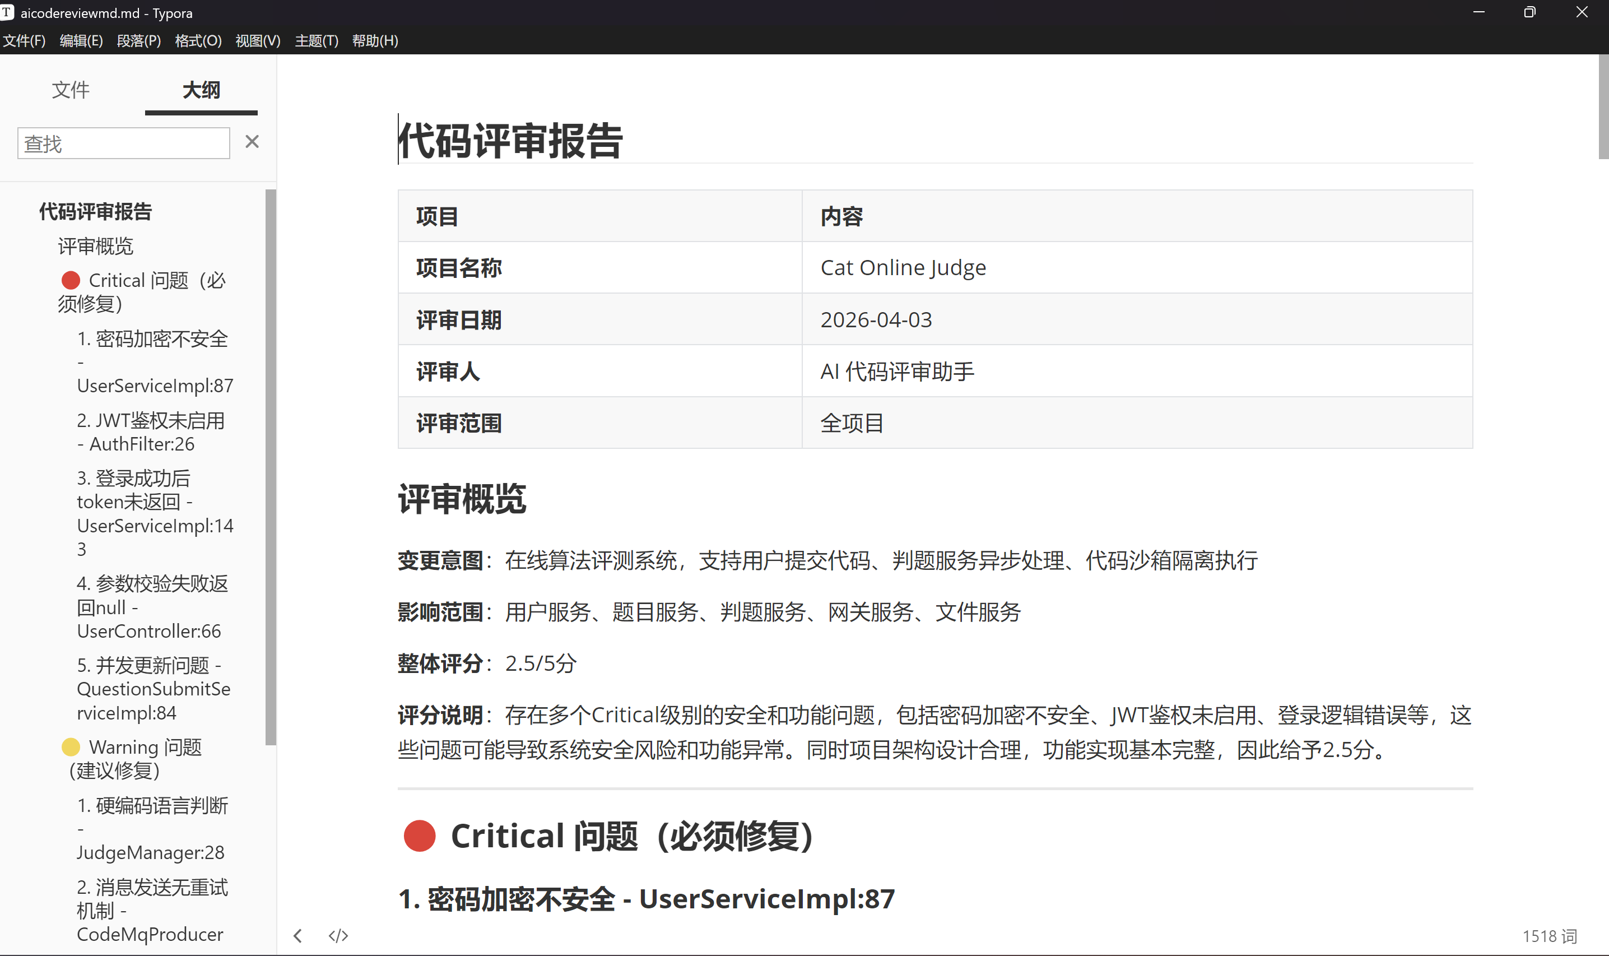Click heading 密码加密不安全 - UserServiceImpl:87
Viewport: 1609px width, 956px height.
coord(647,899)
